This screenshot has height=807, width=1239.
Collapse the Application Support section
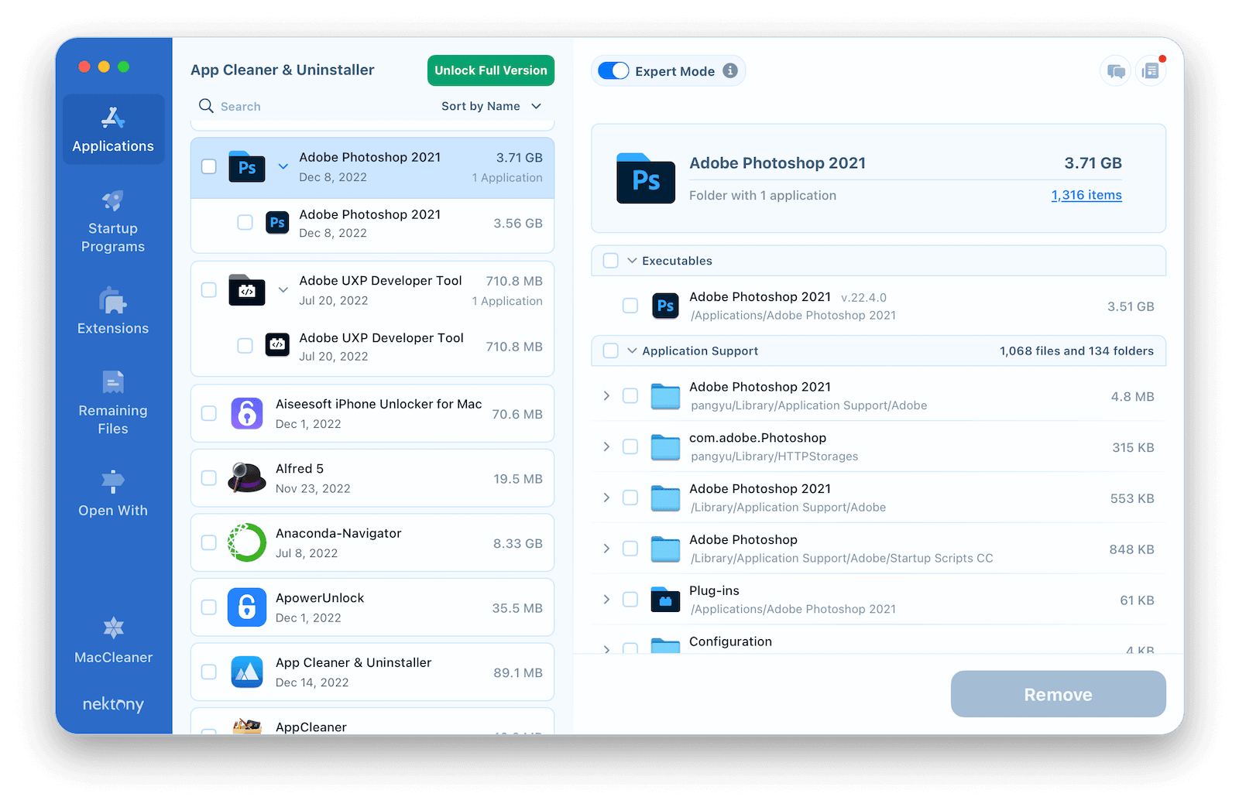point(632,350)
